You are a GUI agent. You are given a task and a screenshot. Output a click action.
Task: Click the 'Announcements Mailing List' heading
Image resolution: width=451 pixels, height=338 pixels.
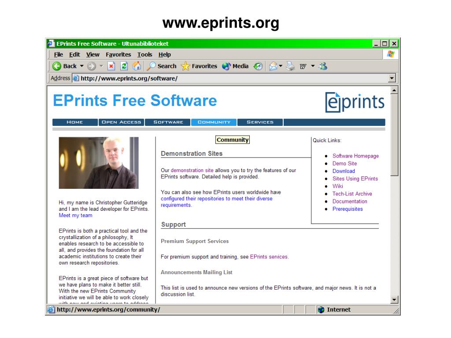(196, 272)
